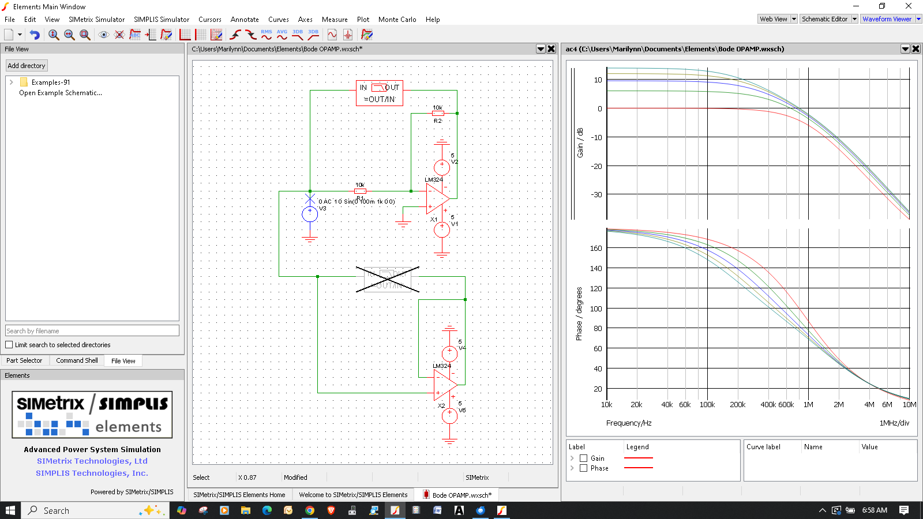The height and width of the screenshot is (519, 923).
Task: Select the vertical zoom magnifier tool
Action: tap(54, 35)
